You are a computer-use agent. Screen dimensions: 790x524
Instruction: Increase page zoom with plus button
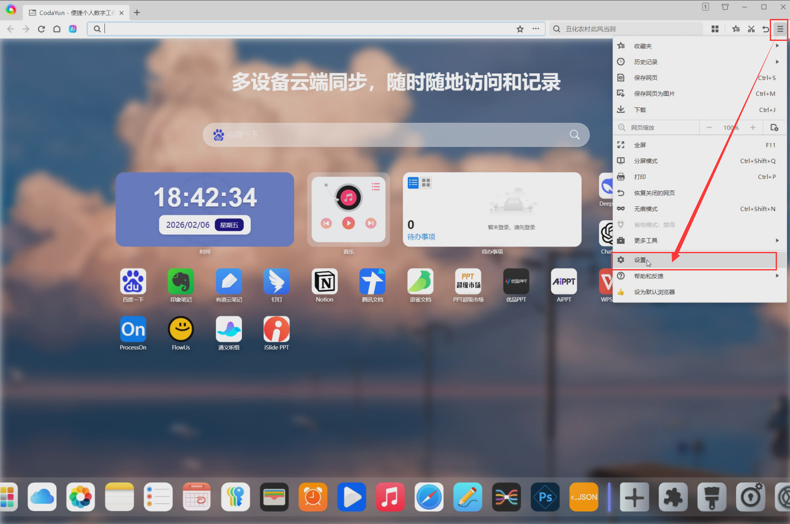tap(753, 128)
